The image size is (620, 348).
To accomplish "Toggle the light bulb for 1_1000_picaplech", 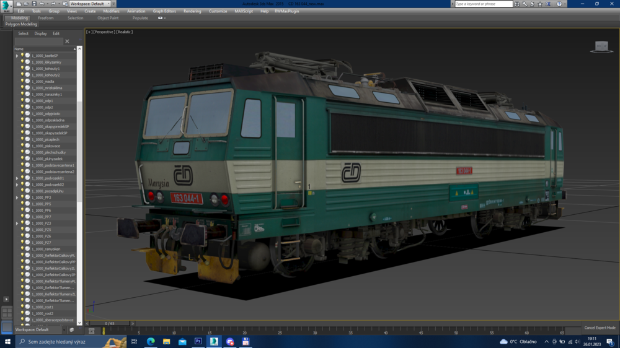I will point(22,139).
